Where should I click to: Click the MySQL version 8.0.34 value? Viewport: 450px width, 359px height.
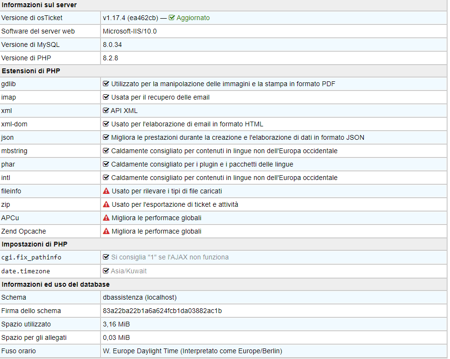pos(112,45)
